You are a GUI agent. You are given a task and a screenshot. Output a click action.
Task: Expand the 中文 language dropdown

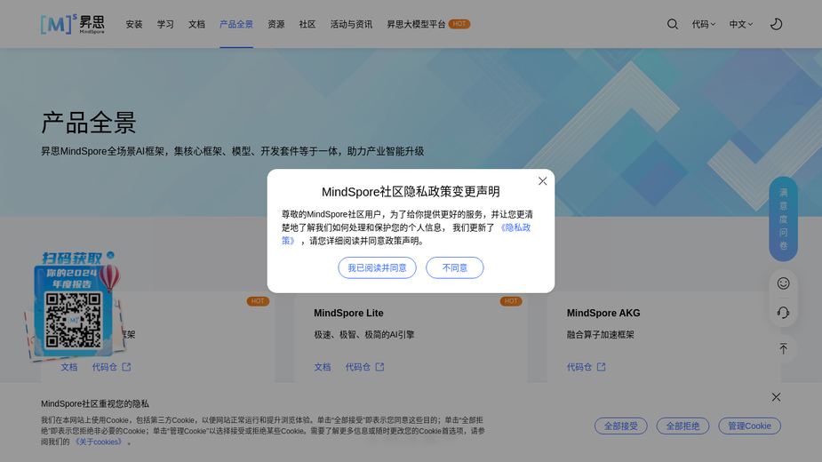(x=741, y=24)
